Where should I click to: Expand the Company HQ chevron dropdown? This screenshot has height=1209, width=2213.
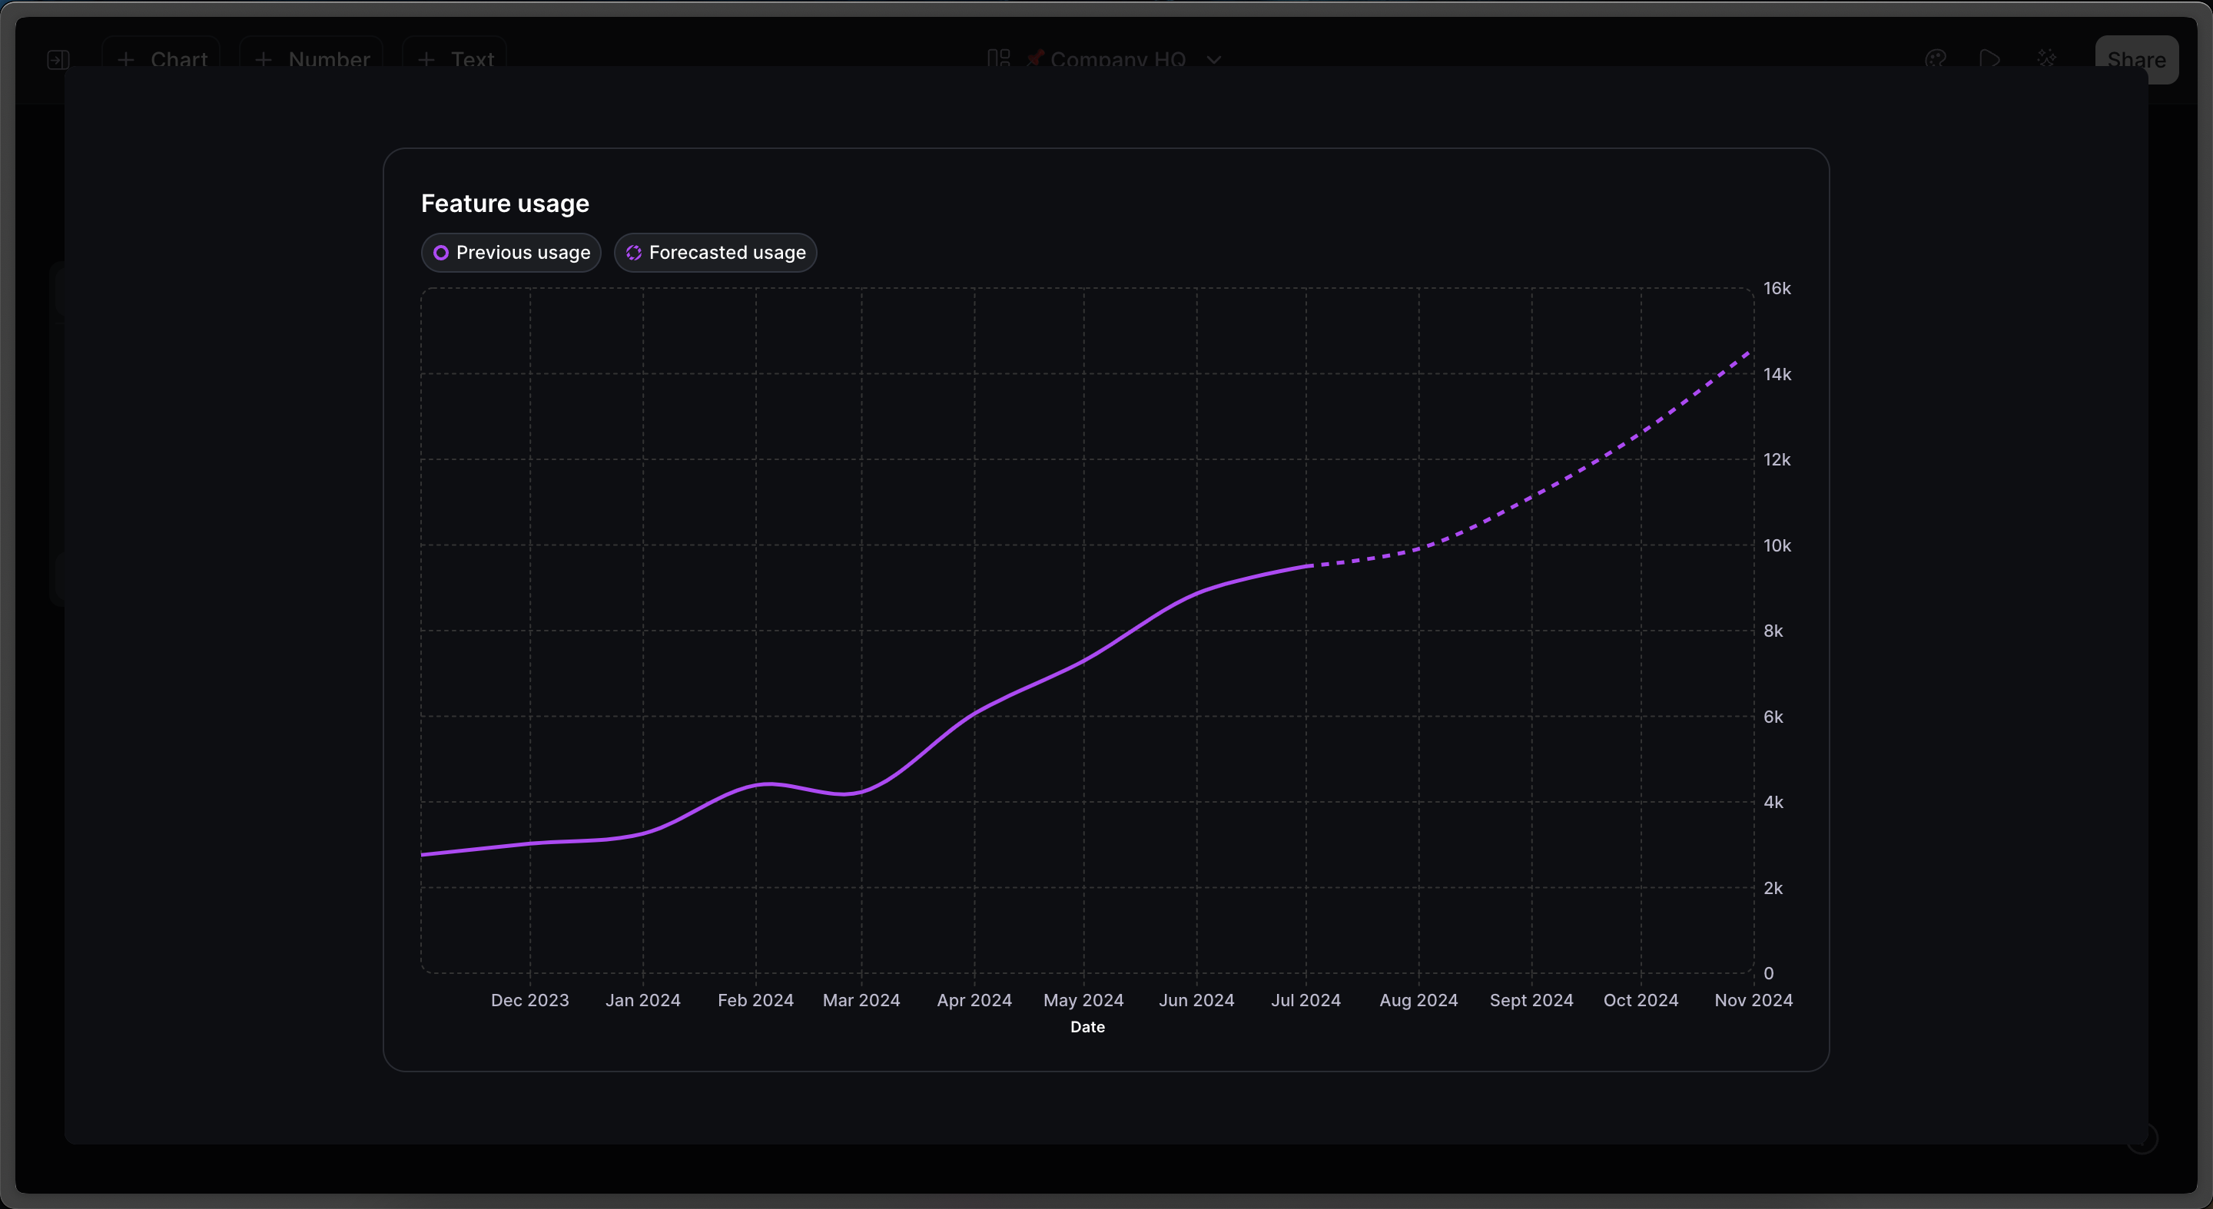[x=1214, y=59]
